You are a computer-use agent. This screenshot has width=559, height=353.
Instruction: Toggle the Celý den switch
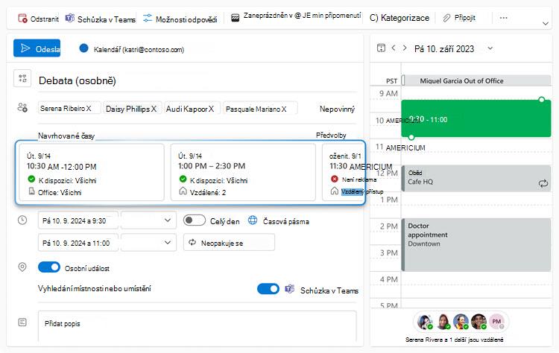(x=195, y=220)
